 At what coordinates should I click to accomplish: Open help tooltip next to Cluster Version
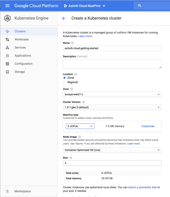pyautogui.click(x=84, y=102)
